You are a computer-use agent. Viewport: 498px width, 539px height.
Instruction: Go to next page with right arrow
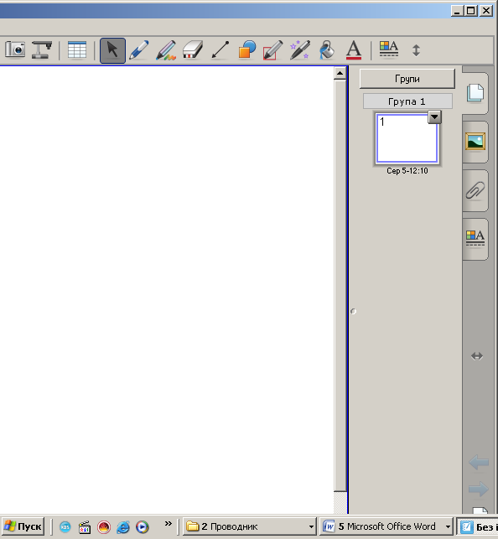(479, 489)
